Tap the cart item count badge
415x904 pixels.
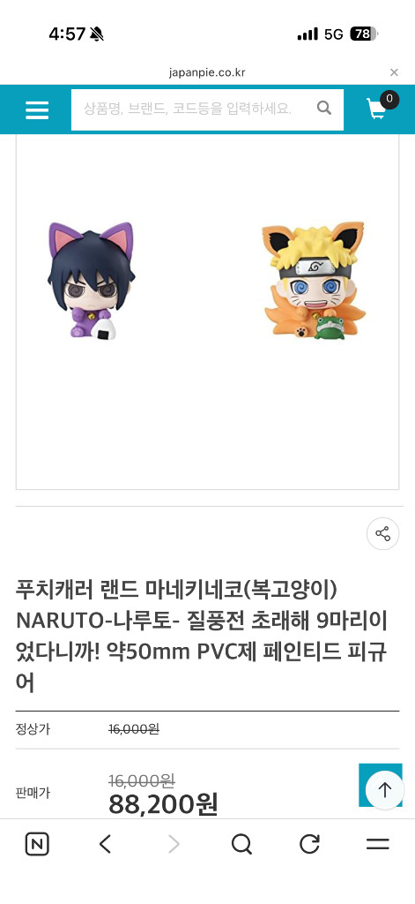click(389, 99)
